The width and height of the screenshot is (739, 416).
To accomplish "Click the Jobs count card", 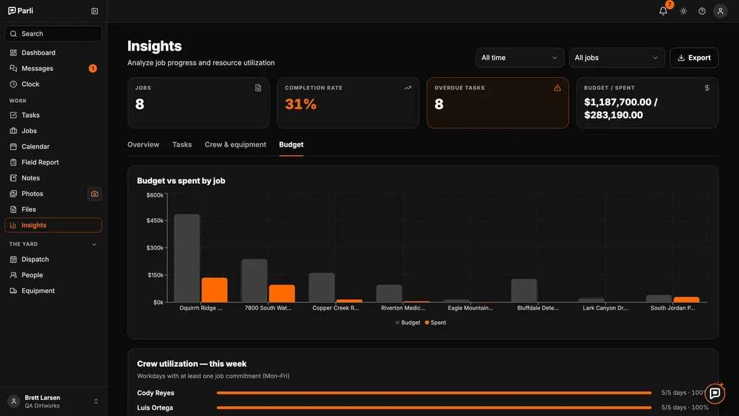I will coord(198,103).
